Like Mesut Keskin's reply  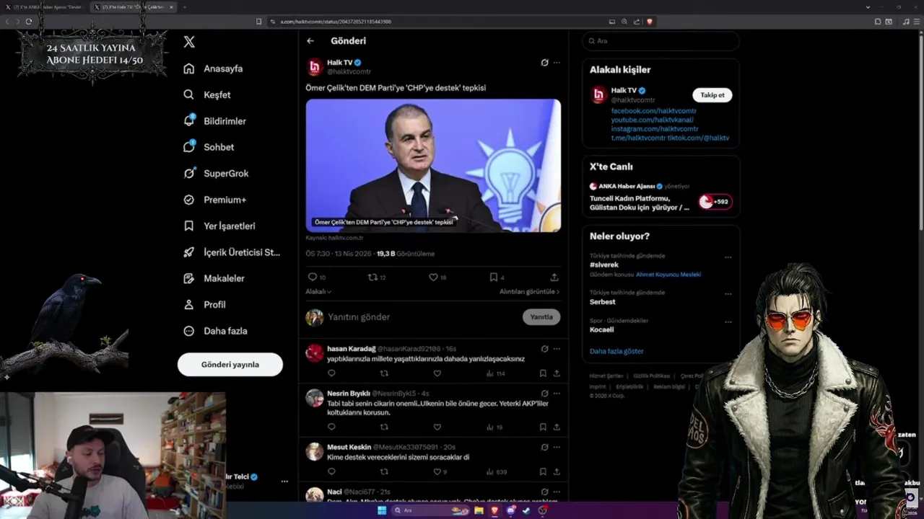[x=439, y=472]
